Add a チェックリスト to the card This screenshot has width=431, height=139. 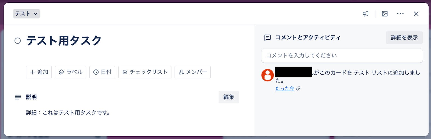pos(145,72)
